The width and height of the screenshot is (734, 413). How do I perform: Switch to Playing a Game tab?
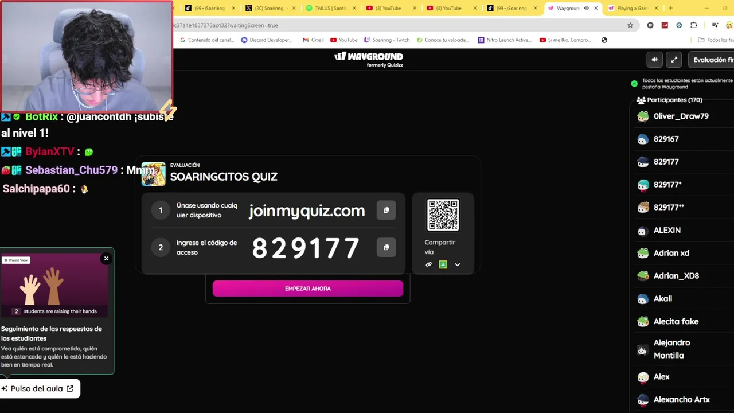tap(633, 8)
